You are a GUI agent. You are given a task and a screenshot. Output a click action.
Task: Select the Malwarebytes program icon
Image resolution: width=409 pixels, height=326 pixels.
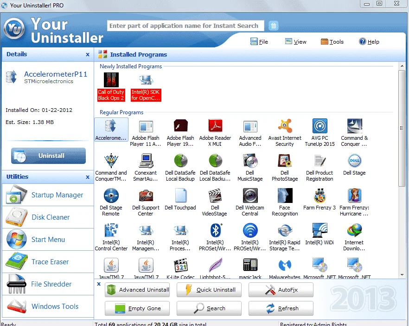[x=285, y=268]
